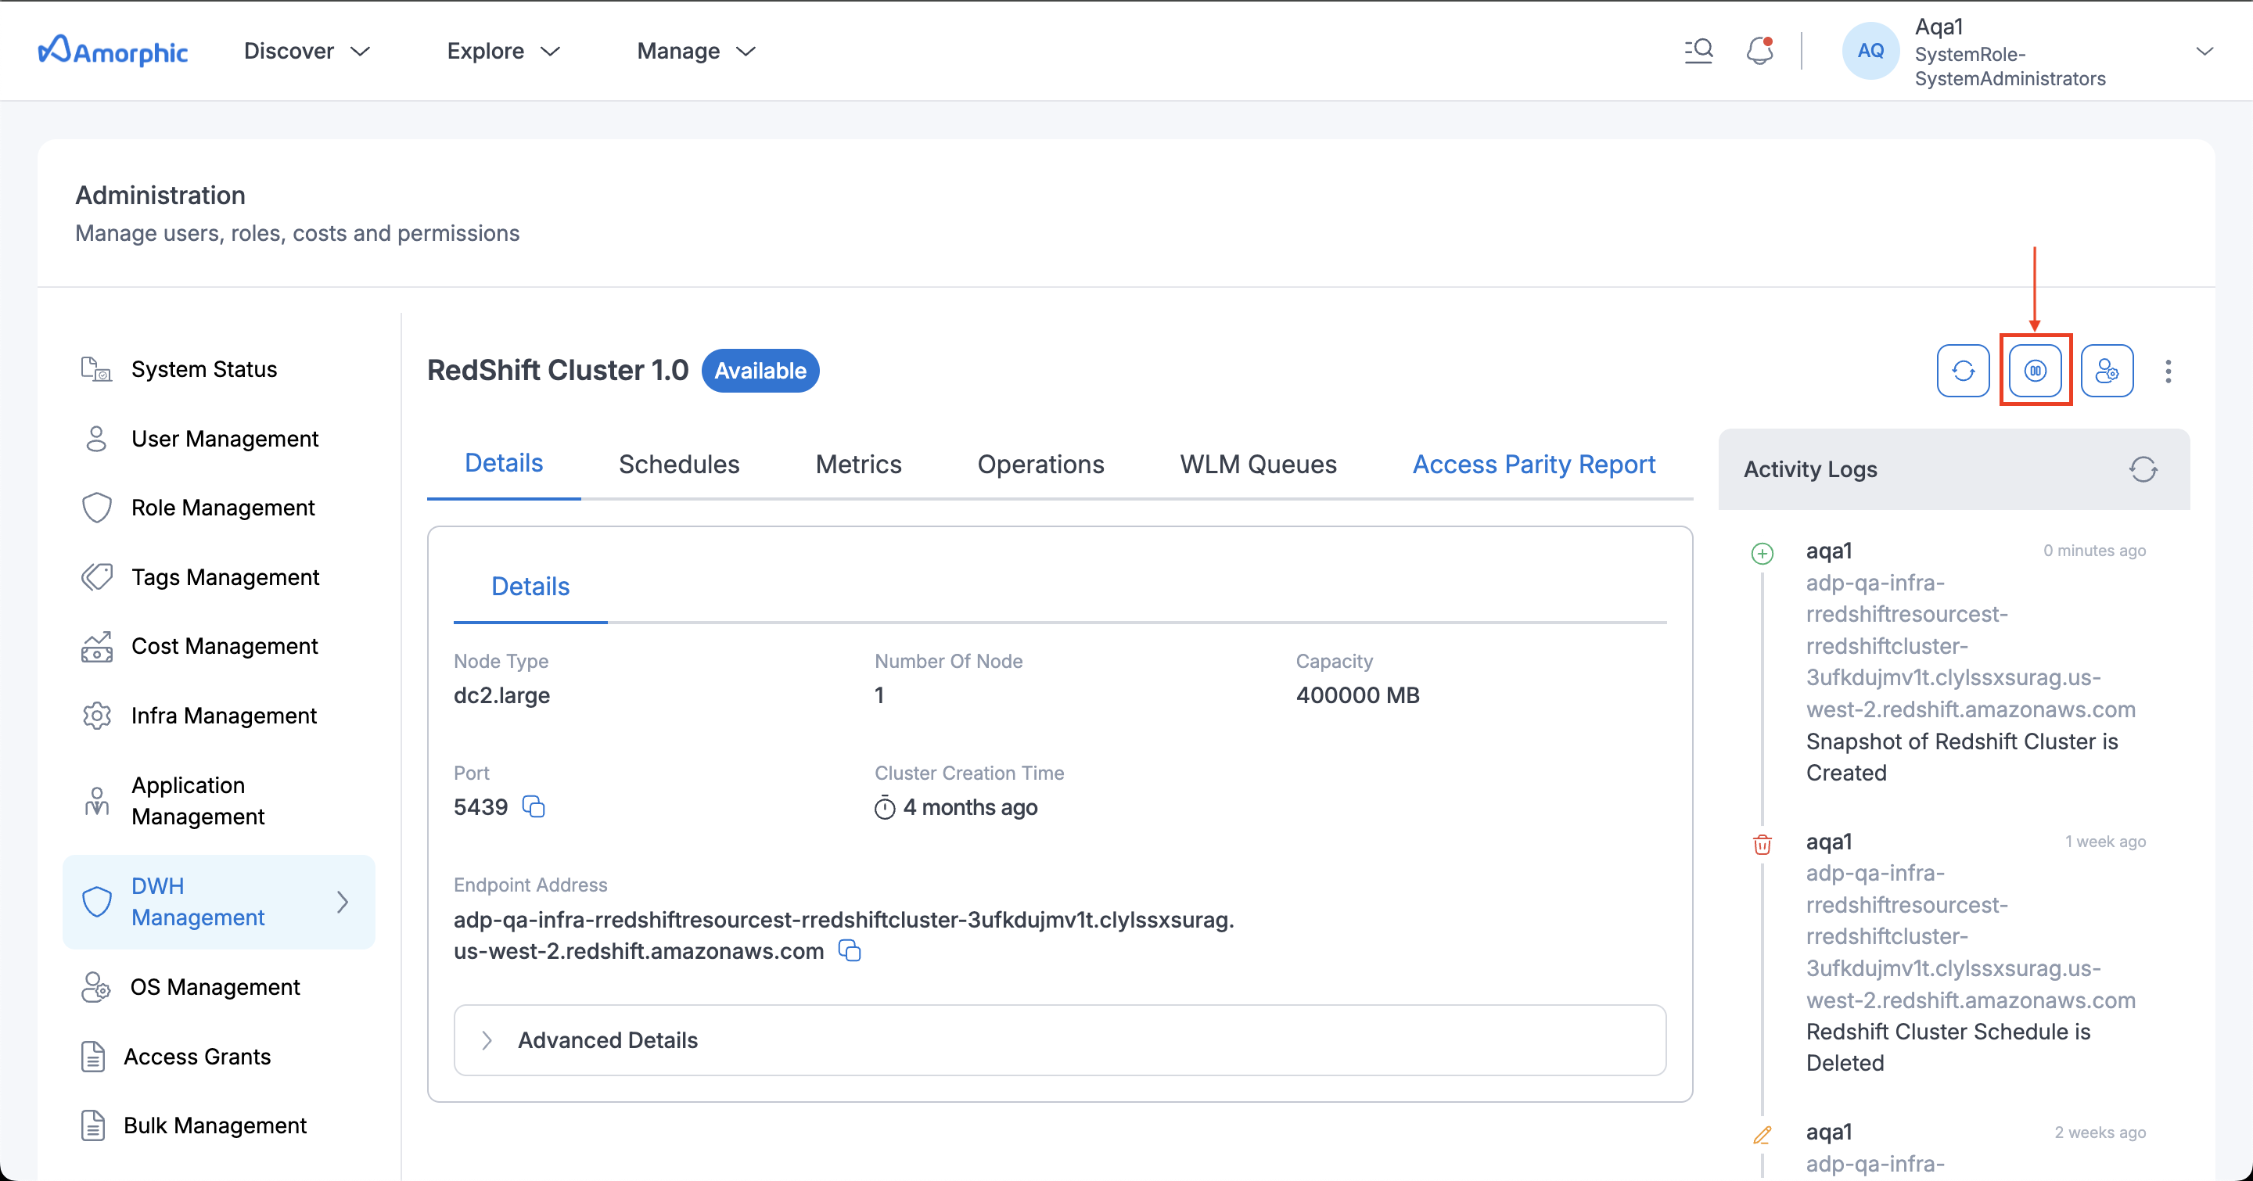
Task: Click the Tags Management tag icon
Action: click(x=96, y=577)
